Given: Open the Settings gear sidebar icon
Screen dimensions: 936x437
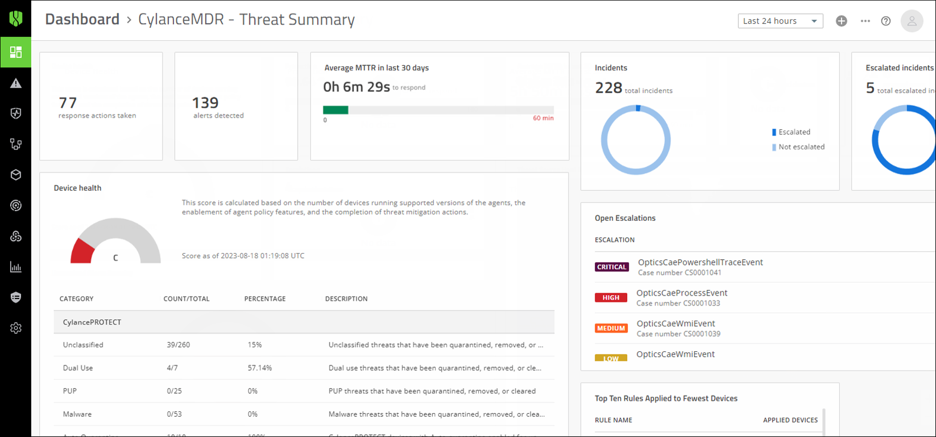Looking at the screenshot, I should (x=16, y=328).
